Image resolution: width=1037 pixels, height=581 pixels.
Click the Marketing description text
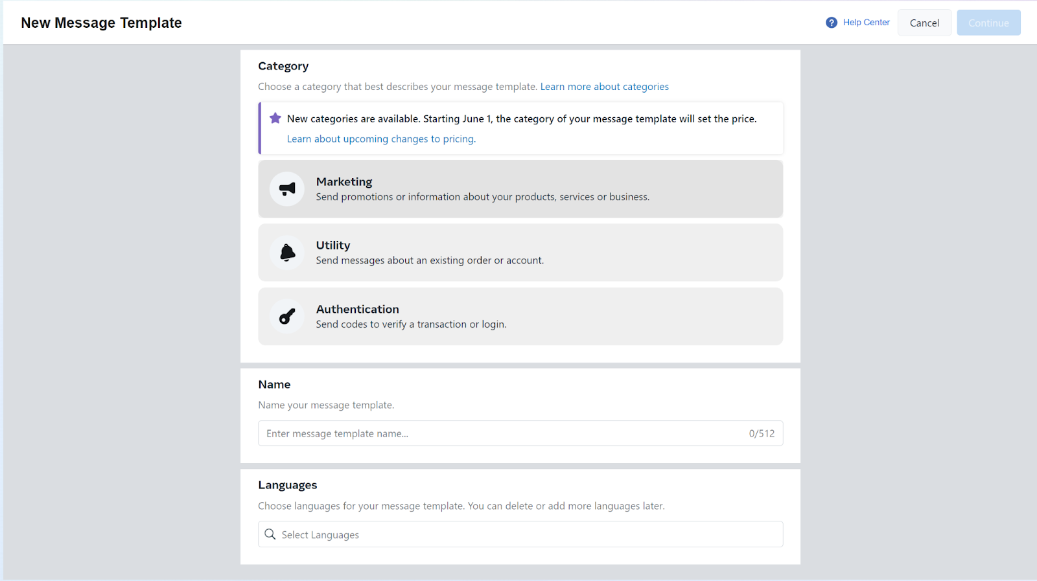click(x=482, y=197)
